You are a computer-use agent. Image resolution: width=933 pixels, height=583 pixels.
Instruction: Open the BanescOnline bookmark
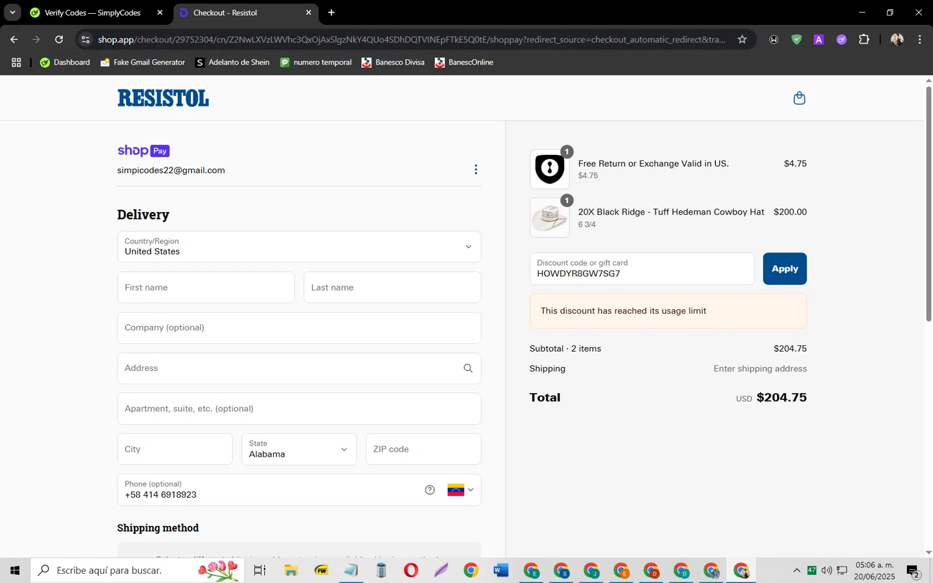coord(464,62)
